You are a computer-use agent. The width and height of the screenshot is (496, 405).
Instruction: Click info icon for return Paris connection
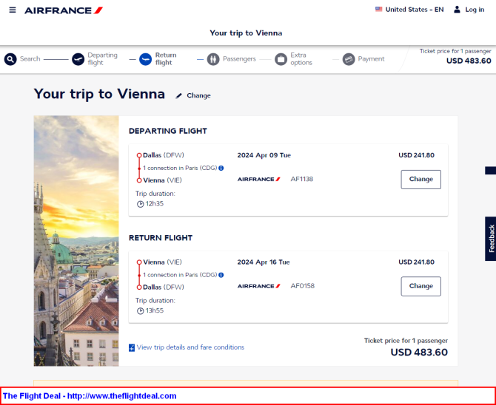point(221,275)
